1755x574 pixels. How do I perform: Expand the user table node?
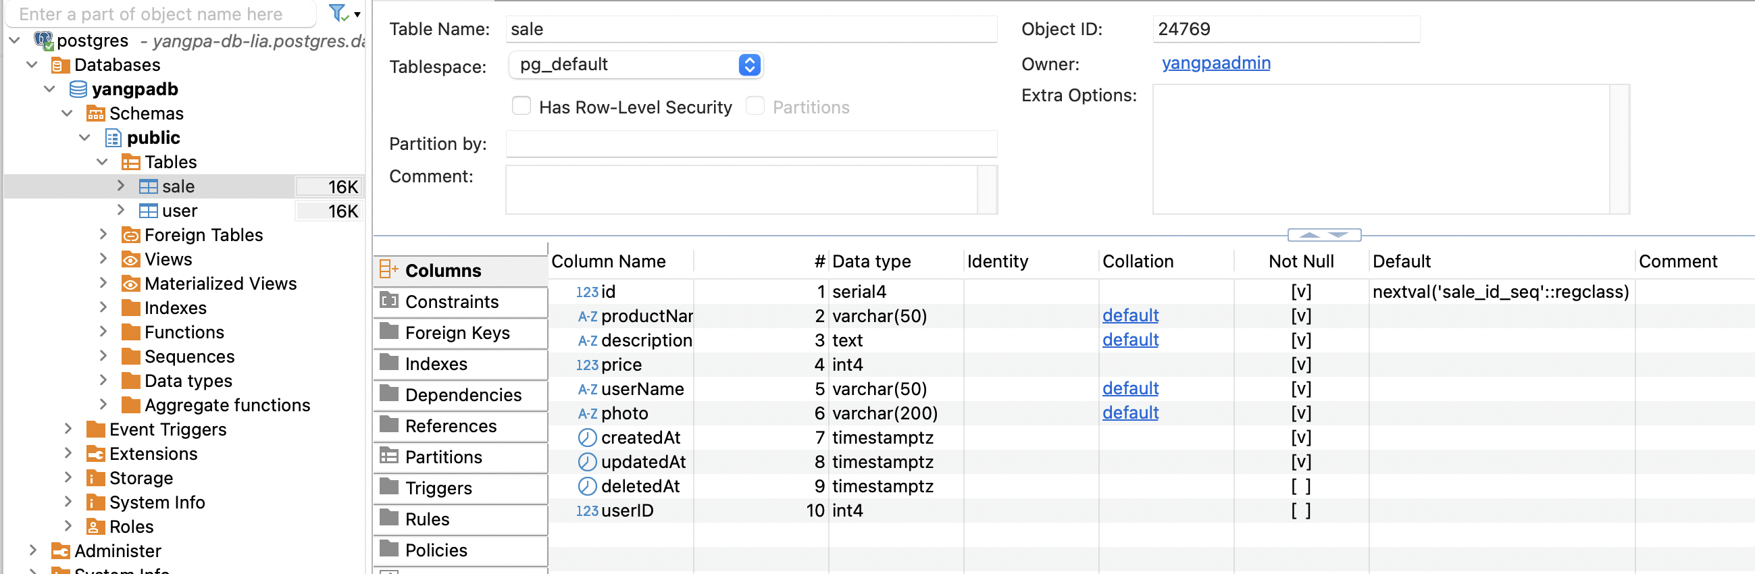pos(121,211)
